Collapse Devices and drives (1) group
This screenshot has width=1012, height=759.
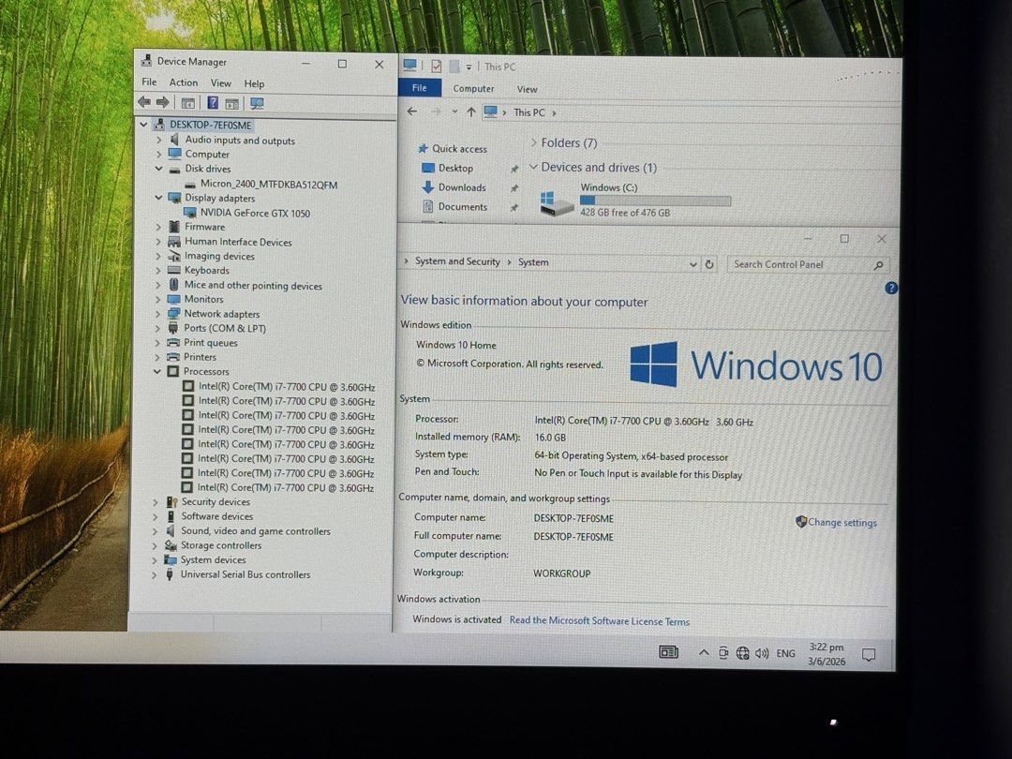(533, 167)
